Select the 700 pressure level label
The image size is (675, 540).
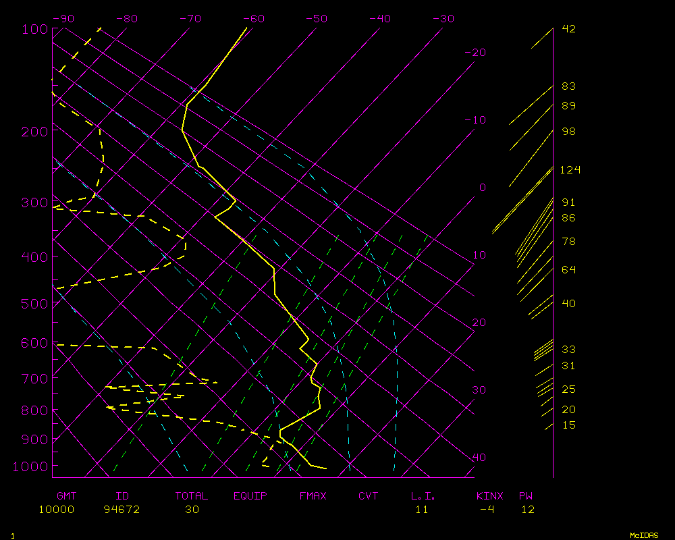click(x=34, y=377)
